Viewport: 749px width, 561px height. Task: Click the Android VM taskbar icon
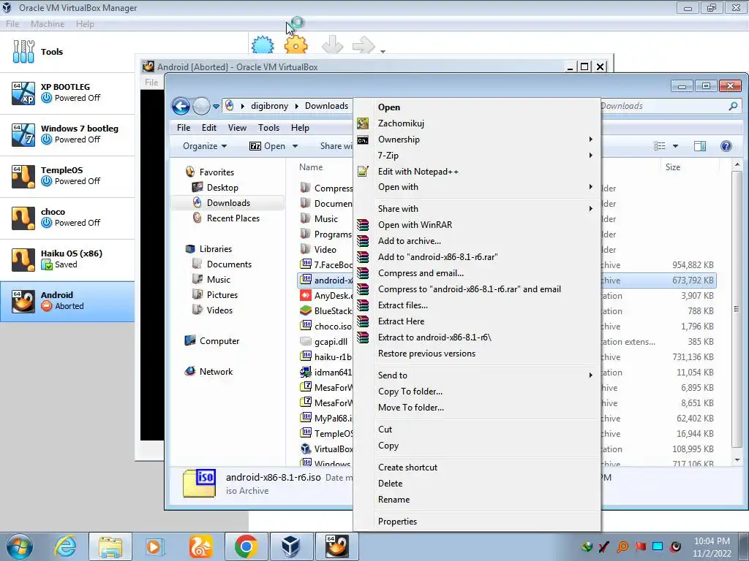click(336, 546)
